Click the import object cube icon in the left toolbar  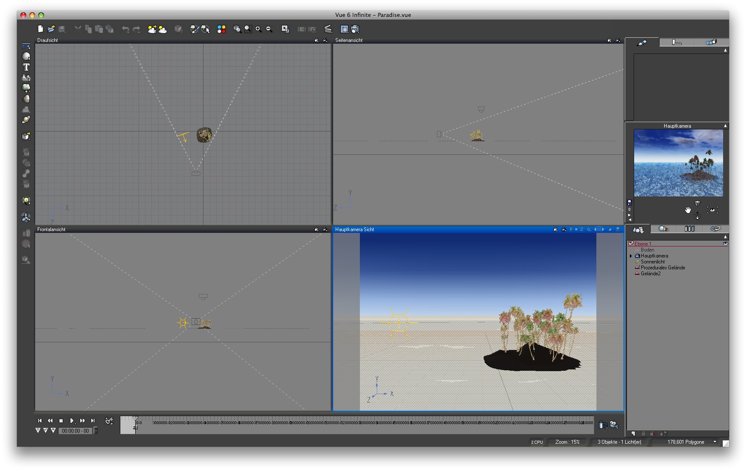[x=26, y=136]
